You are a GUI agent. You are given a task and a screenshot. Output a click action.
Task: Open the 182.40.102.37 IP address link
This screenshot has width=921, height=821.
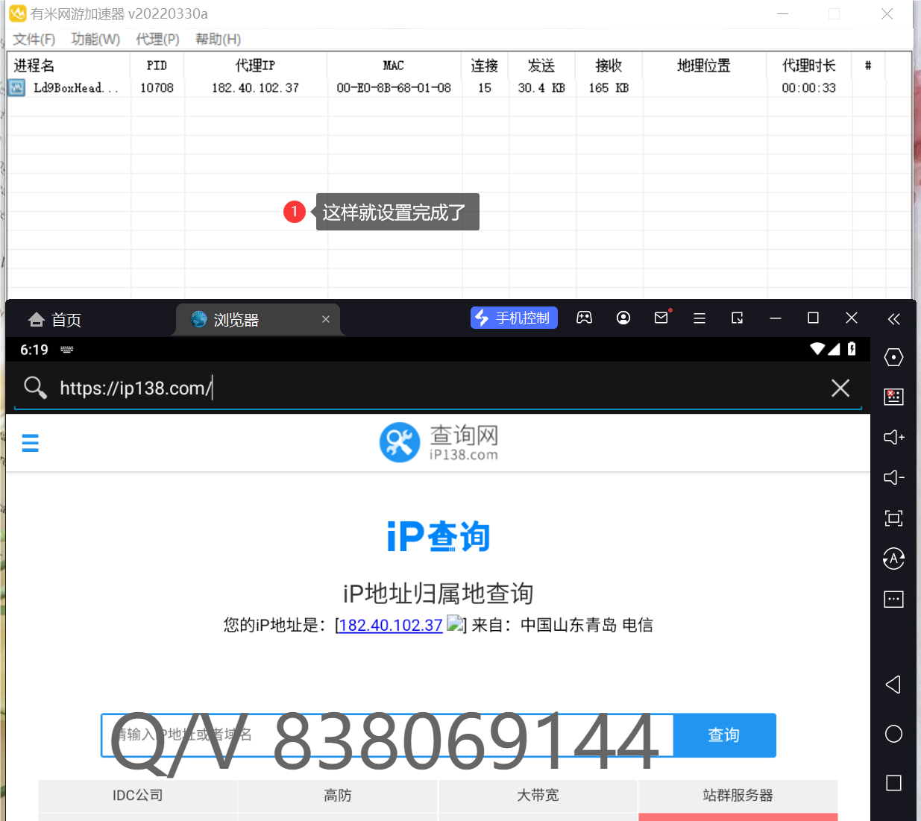pos(390,625)
